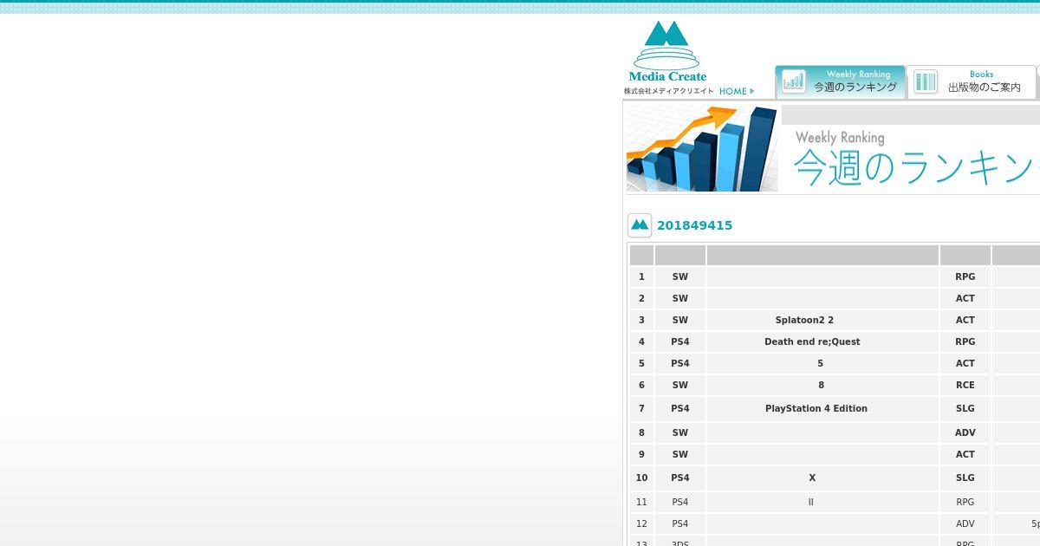Select the PlayStation 4 Edition title cell

822,408
